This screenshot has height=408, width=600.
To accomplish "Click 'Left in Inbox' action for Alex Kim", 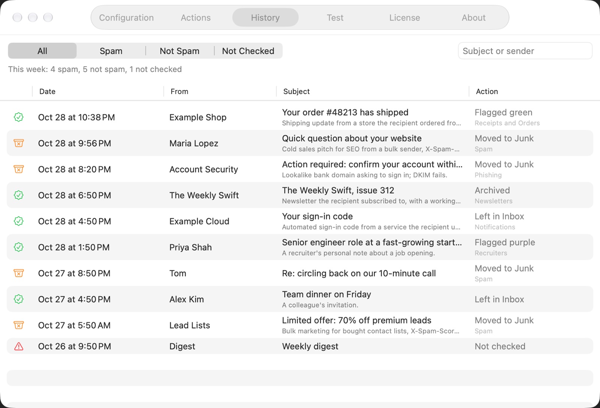I will click(x=499, y=299).
